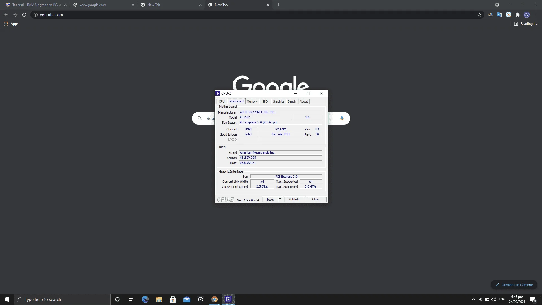Click the BIOS version X515JP.305 field

280,158
